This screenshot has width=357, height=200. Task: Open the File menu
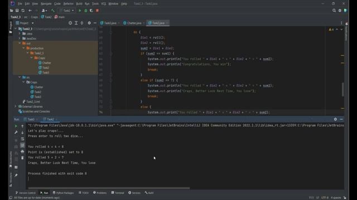(x=20, y=4)
